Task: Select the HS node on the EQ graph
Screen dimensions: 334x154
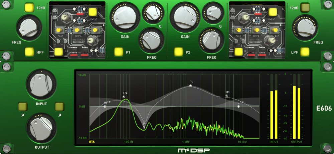Action: coord(227,96)
